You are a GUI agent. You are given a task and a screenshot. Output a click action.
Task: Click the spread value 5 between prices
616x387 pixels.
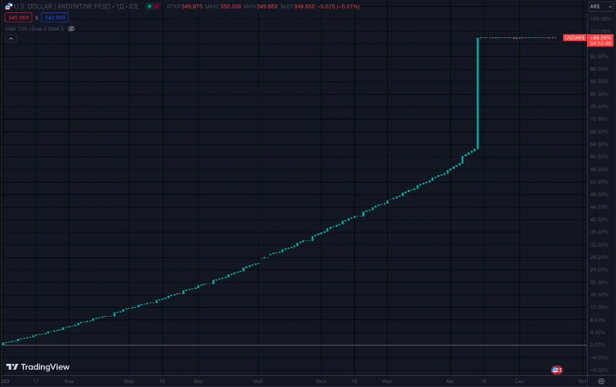[x=36, y=18]
